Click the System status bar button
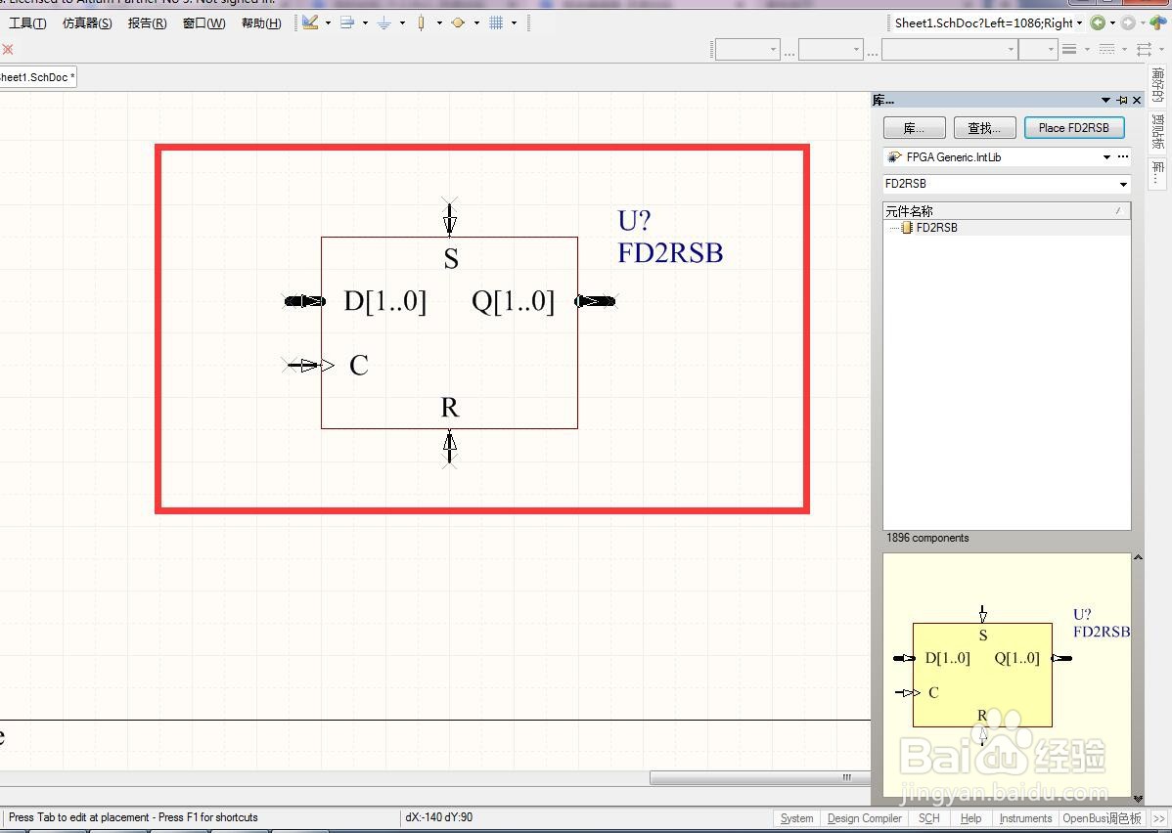1172x833 pixels. [796, 818]
